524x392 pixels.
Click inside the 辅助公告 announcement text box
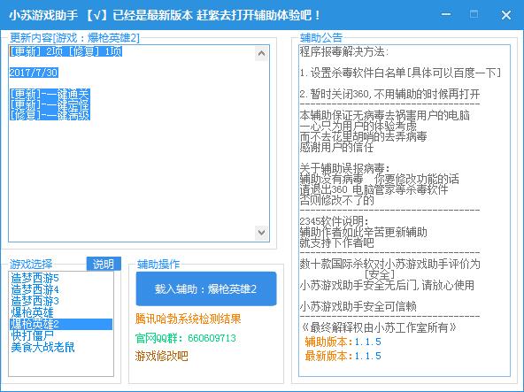click(405, 211)
